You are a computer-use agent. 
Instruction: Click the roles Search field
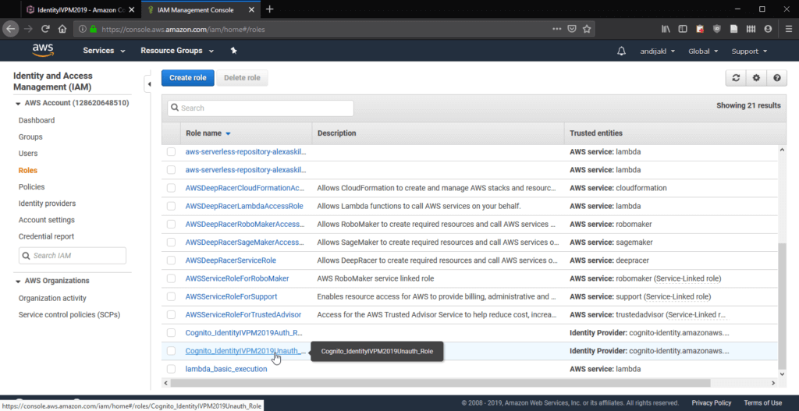(261, 108)
